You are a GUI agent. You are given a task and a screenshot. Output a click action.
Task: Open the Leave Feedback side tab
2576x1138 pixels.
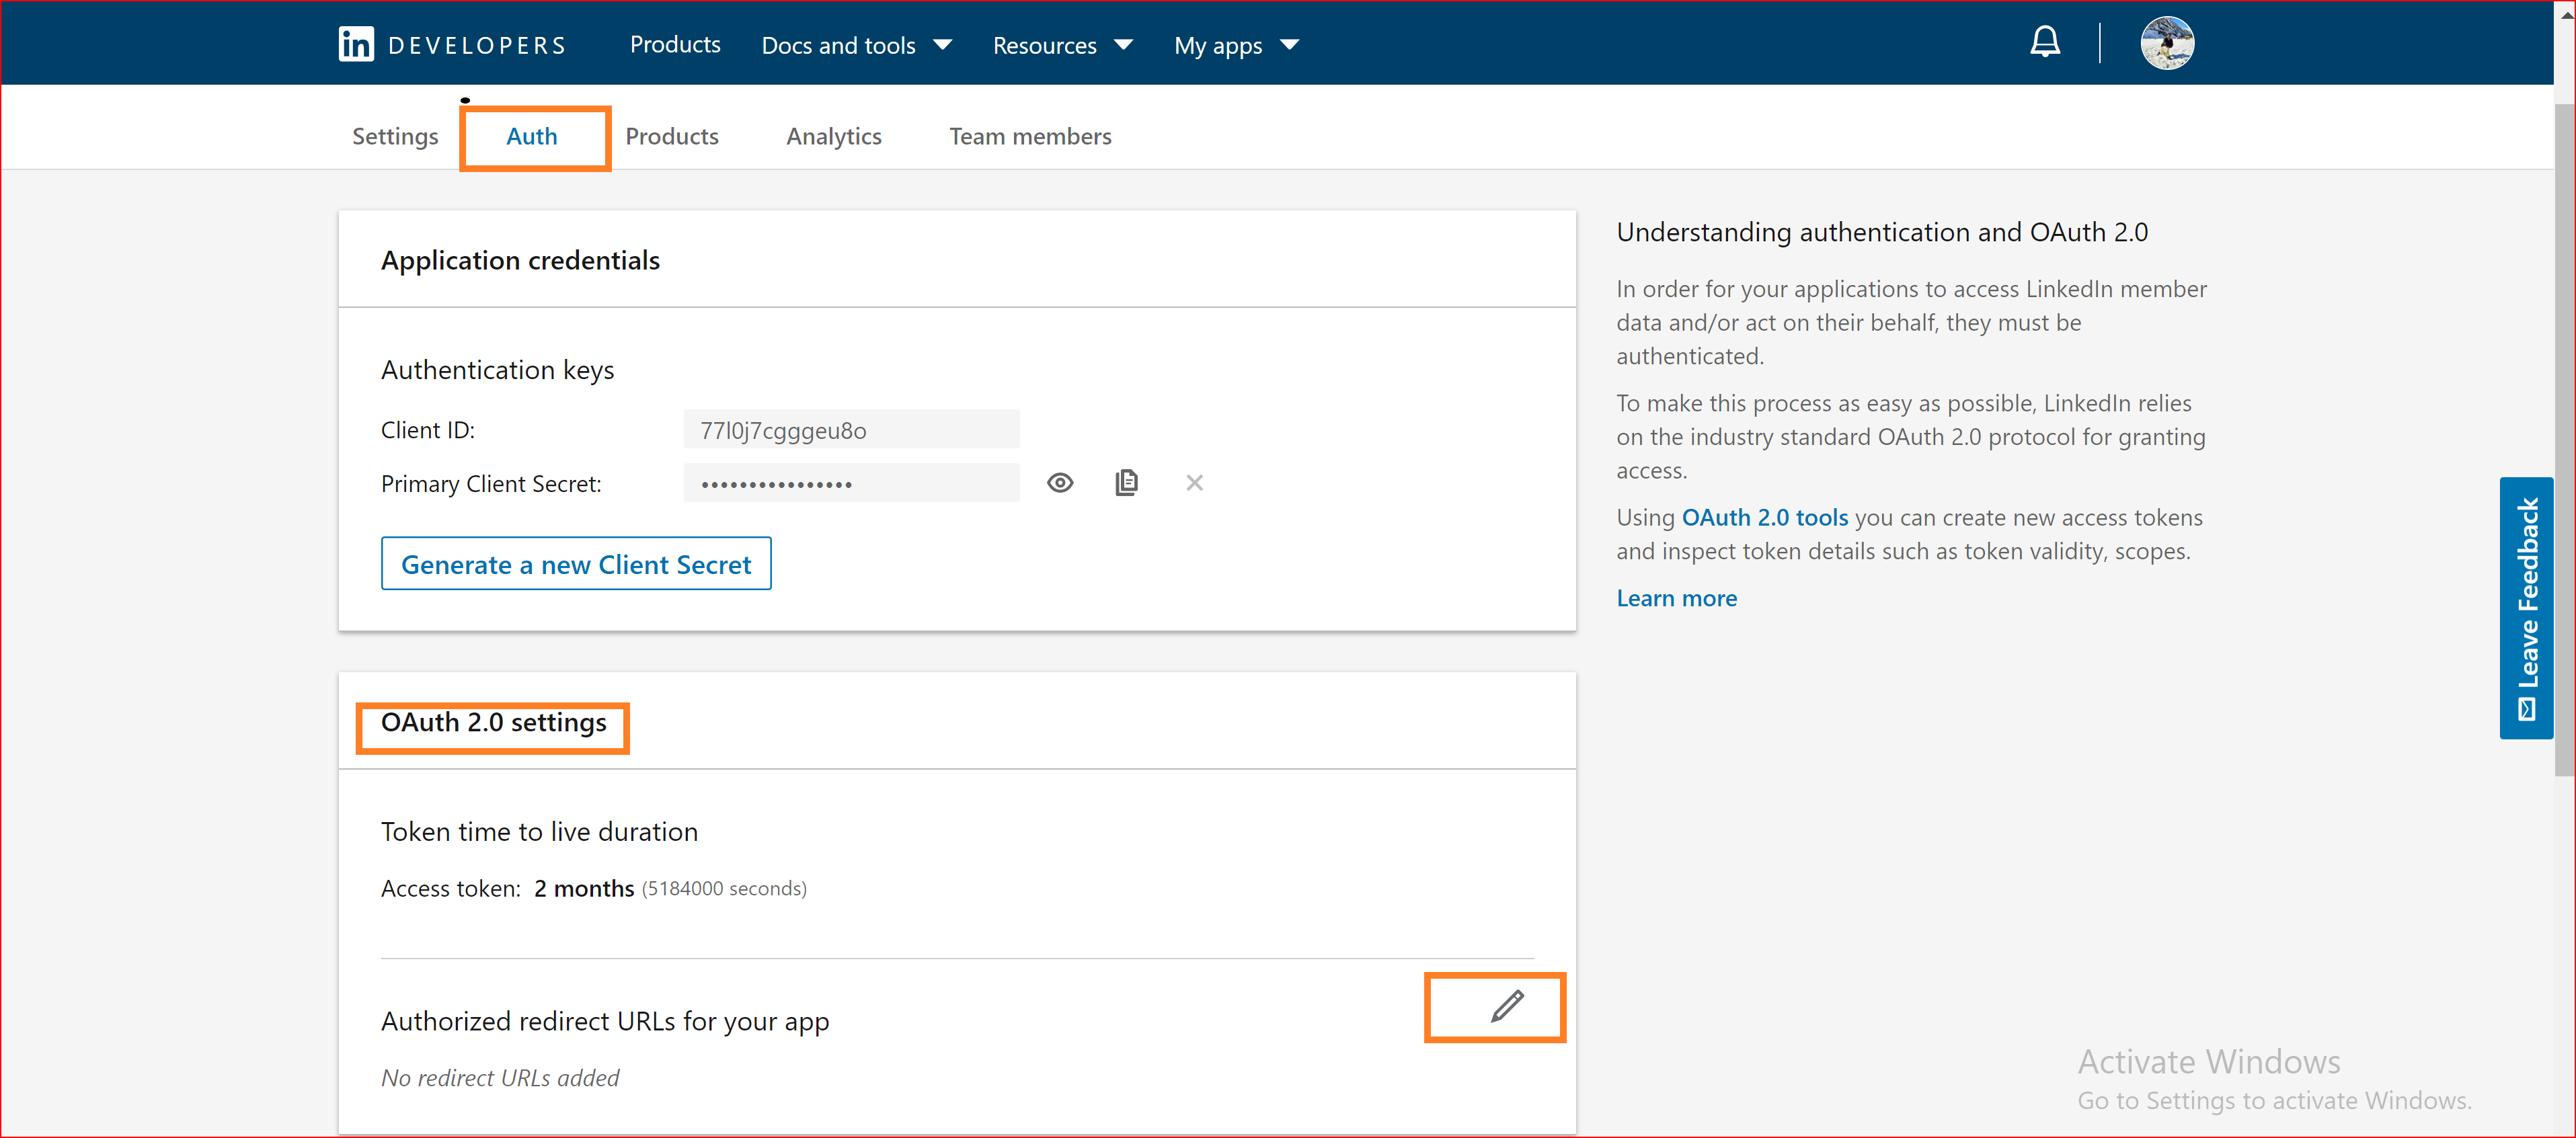2526,608
